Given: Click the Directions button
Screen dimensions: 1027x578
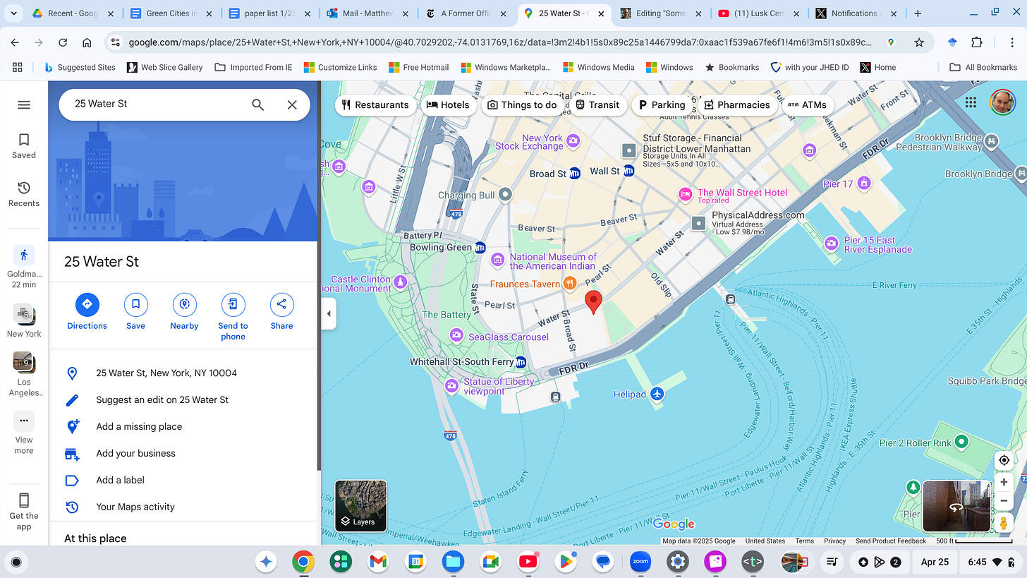Looking at the screenshot, I should pyautogui.click(x=87, y=312).
